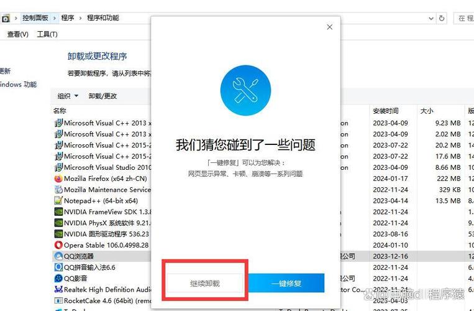Image resolution: width=474 pixels, height=311 pixels.
Task: Select Mozilla Firefox (x64 zh-CN) entry
Action: tap(105, 179)
